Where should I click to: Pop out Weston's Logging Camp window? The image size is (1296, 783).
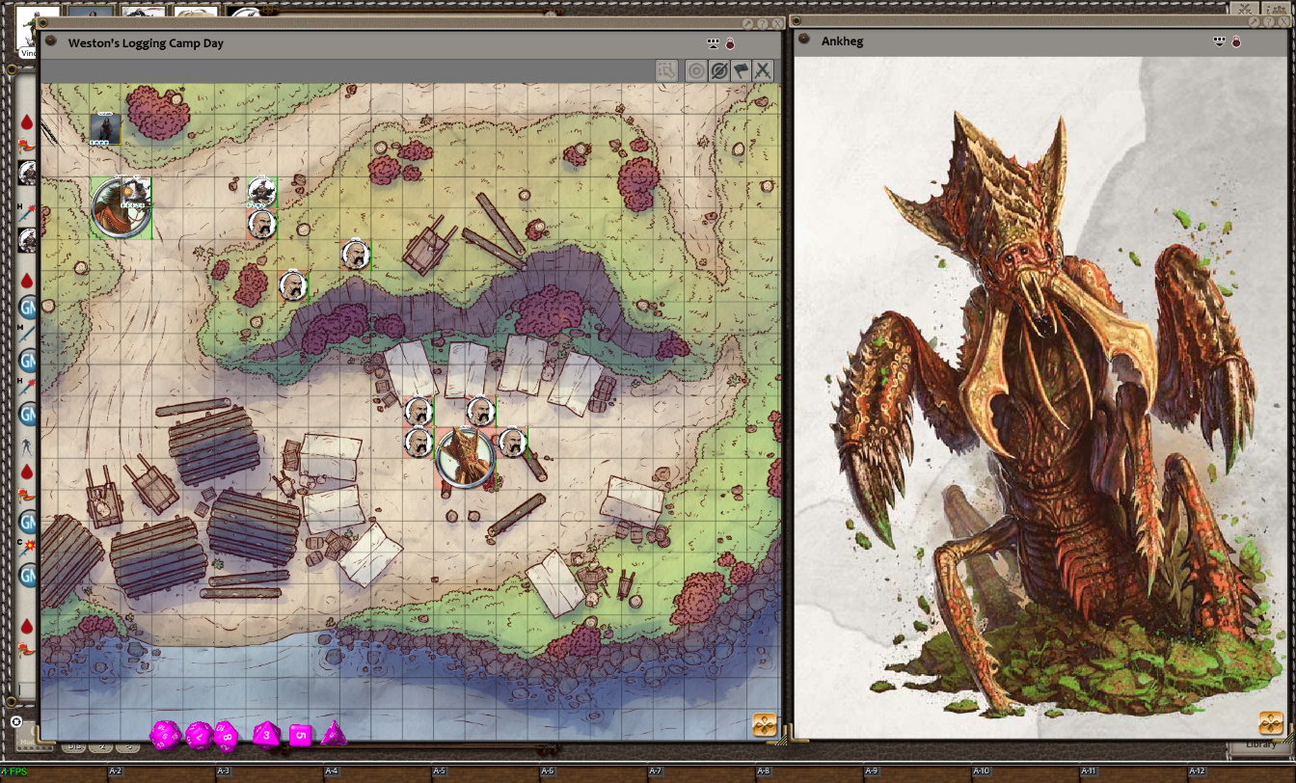pos(749,23)
